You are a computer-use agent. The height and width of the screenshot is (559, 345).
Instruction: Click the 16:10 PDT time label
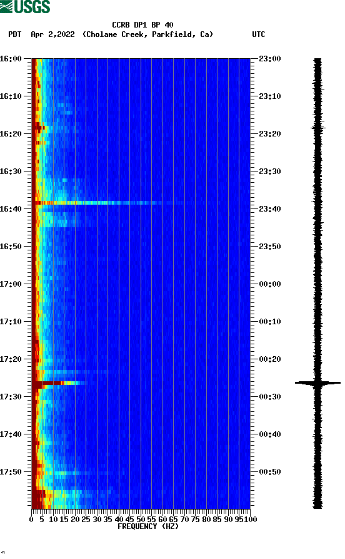coord(11,96)
